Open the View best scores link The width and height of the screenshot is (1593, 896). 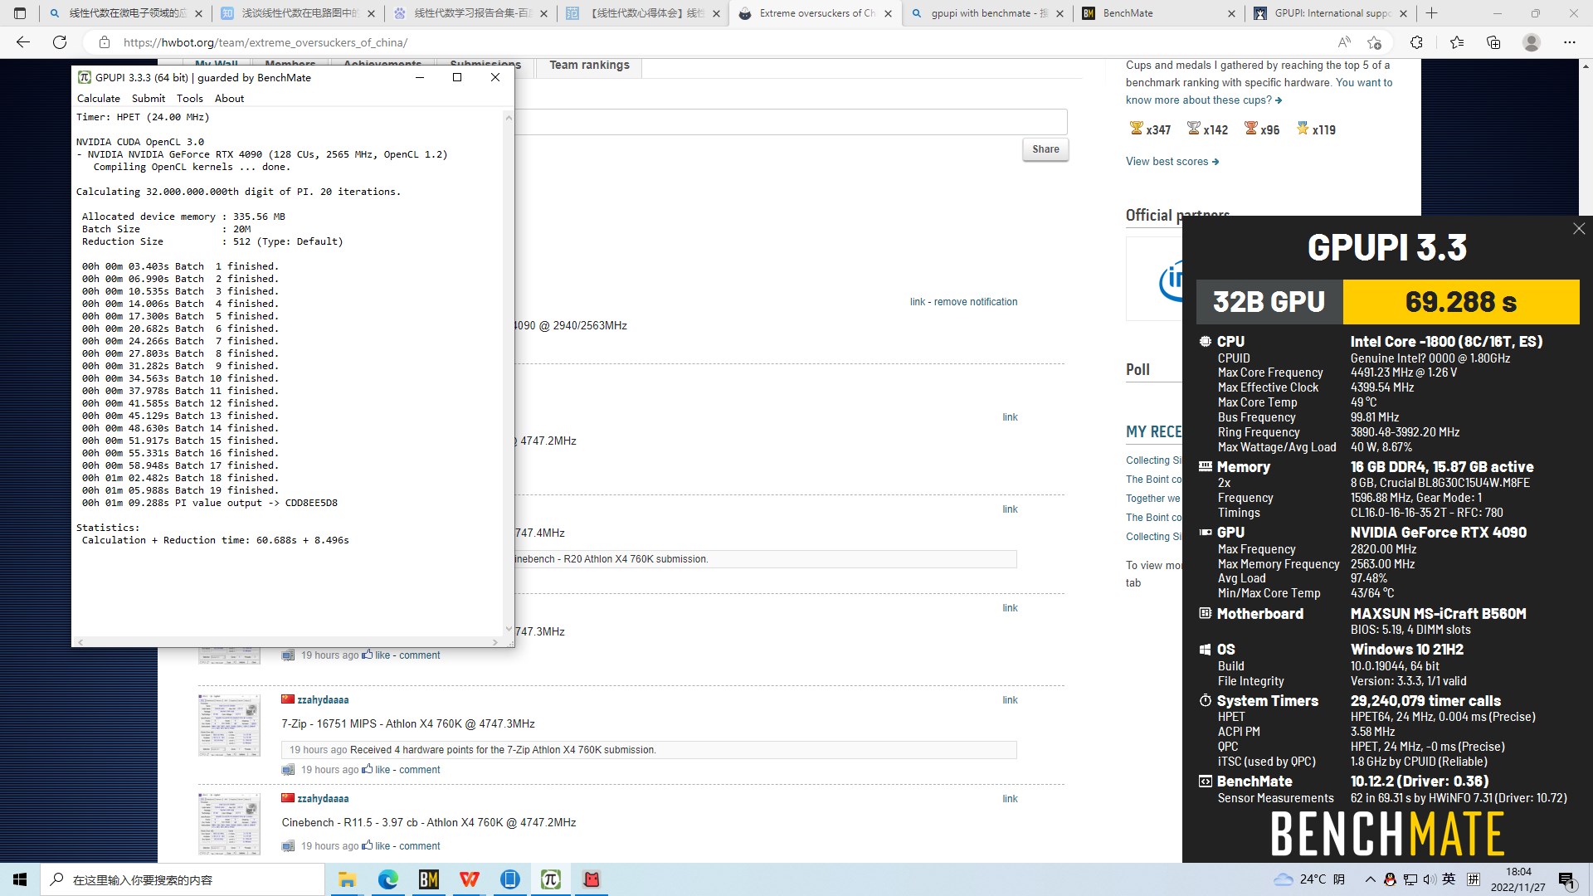(x=1172, y=162)
